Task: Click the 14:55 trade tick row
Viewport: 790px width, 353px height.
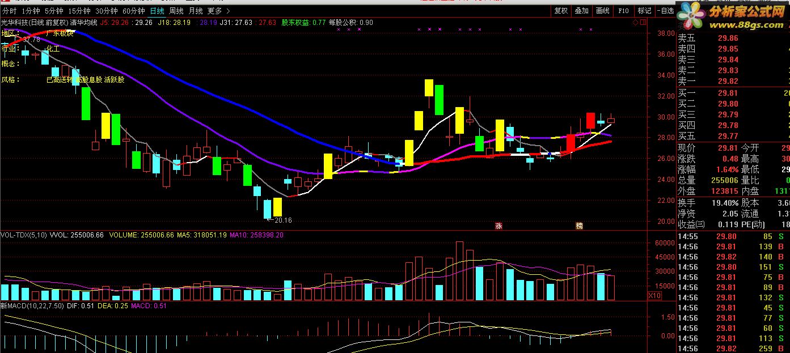Action: click(733, 236)
